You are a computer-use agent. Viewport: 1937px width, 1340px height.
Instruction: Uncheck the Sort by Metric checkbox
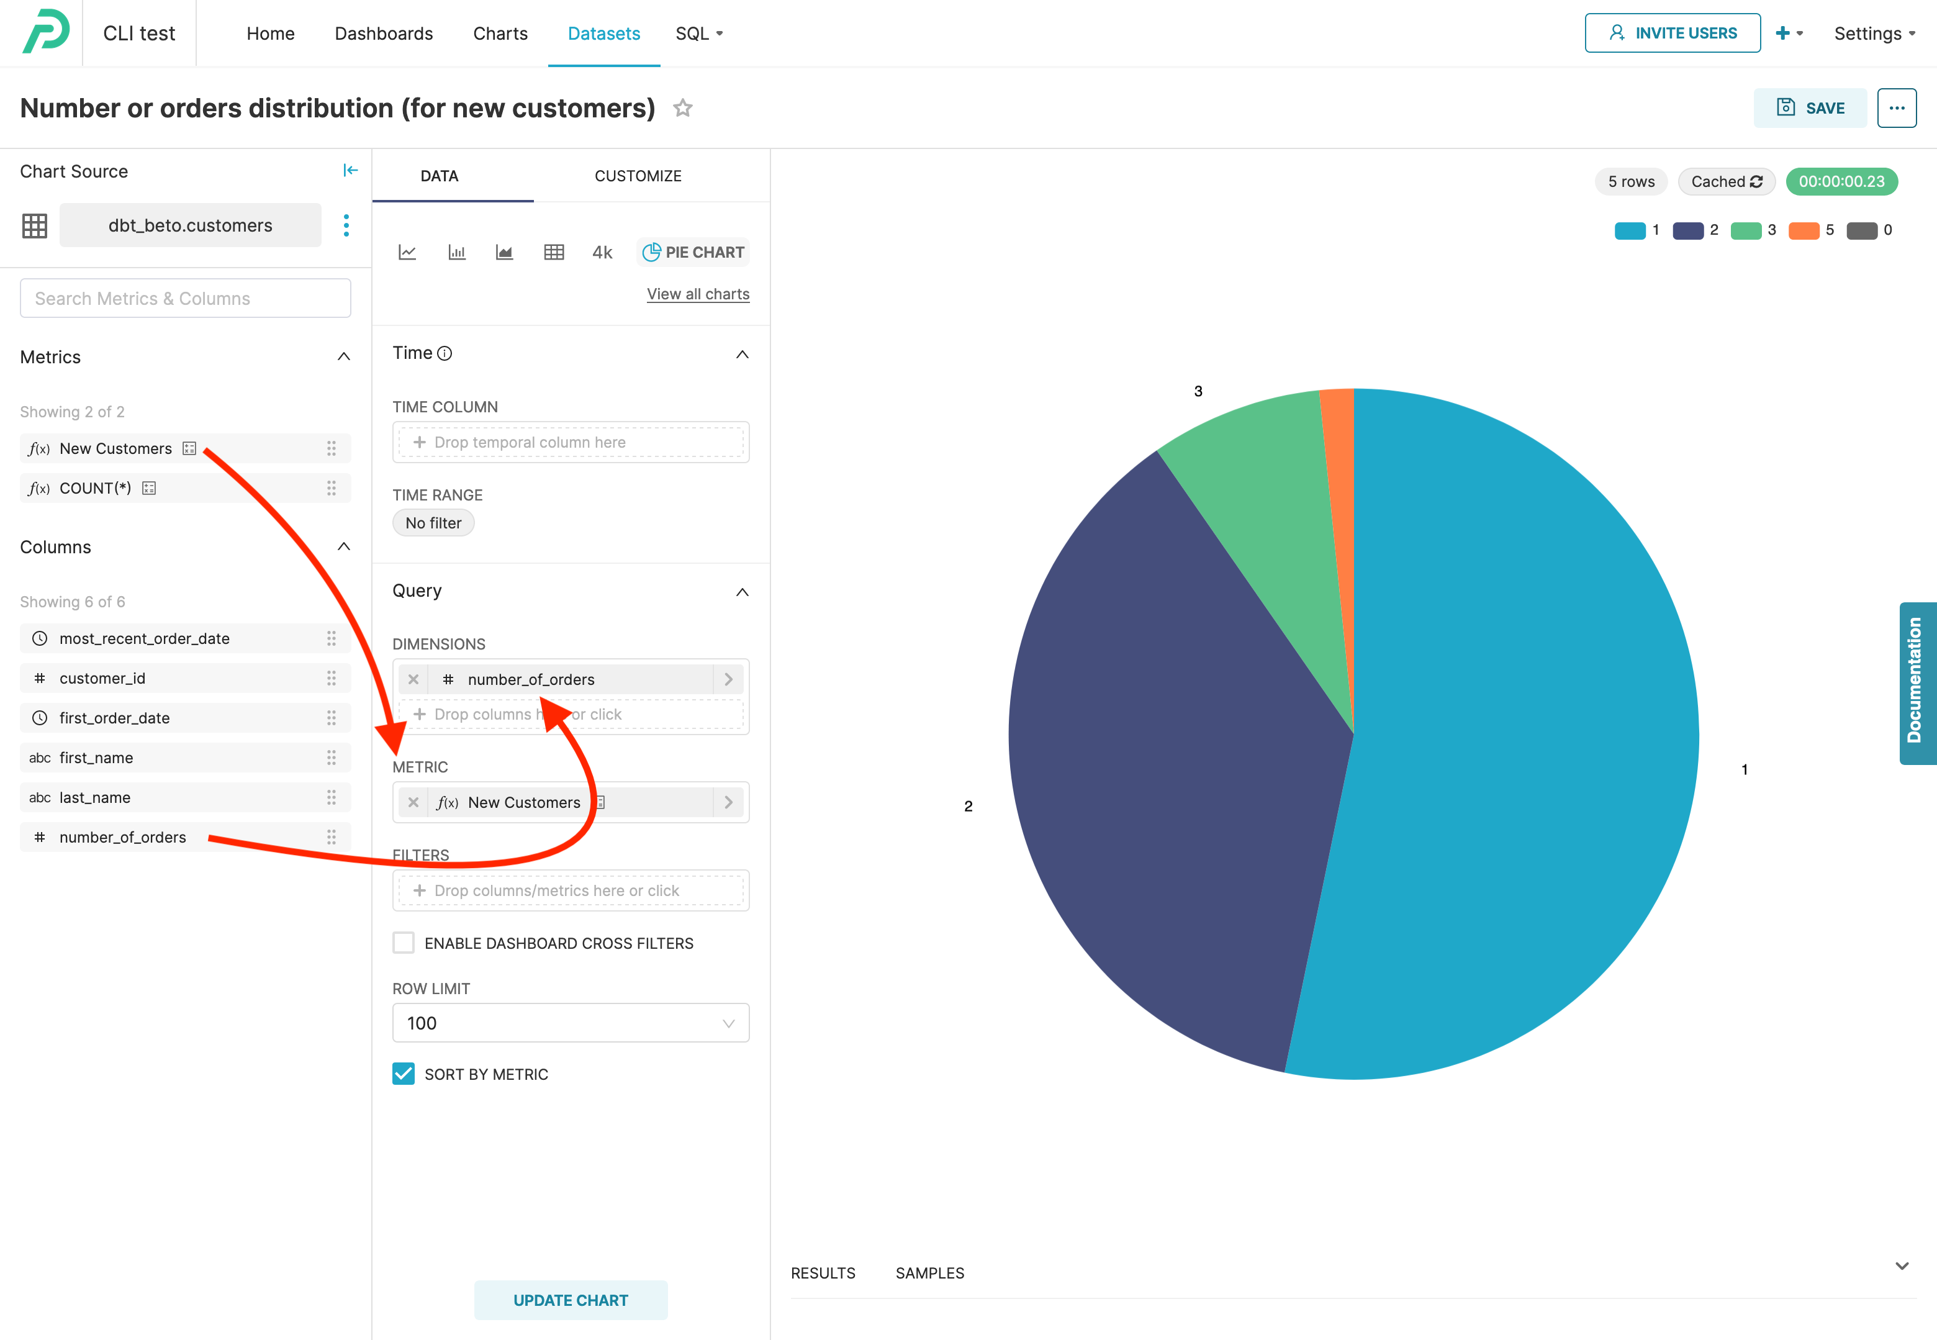(x=404, y=1074)
